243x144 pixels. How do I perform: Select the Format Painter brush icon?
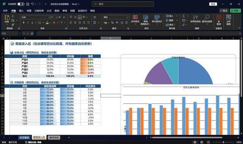pyautogui.click(x=13, y=24)
